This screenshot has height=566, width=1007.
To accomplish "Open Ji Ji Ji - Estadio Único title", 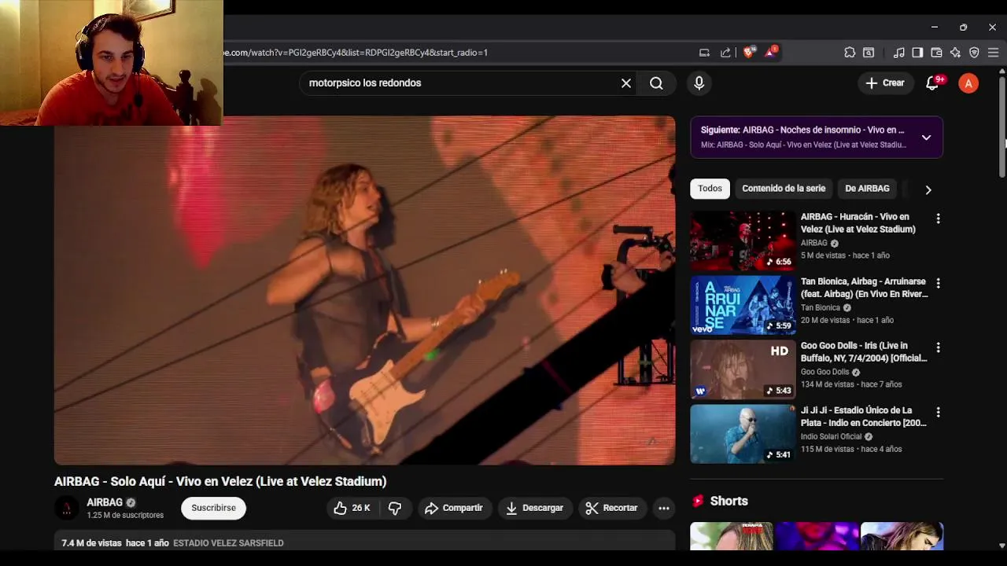I will pos(863,417).
